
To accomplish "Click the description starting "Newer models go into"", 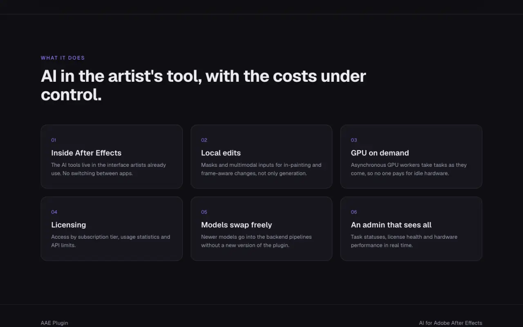I will (x=257, y=241).
